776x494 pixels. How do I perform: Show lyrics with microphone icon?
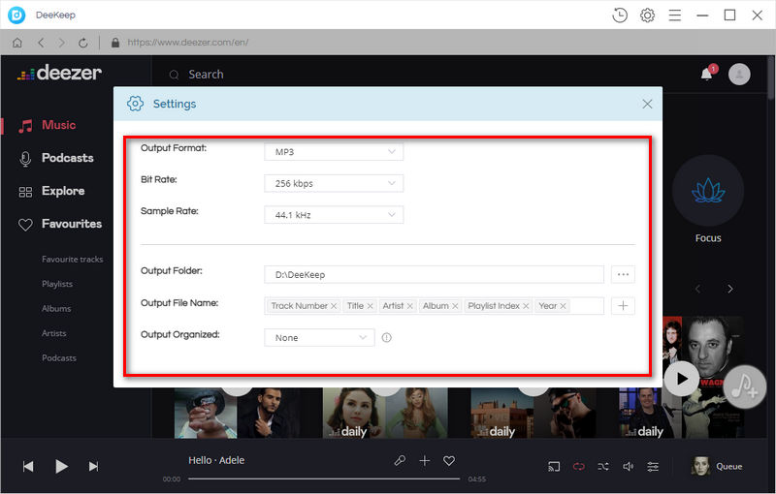[400, 461]
